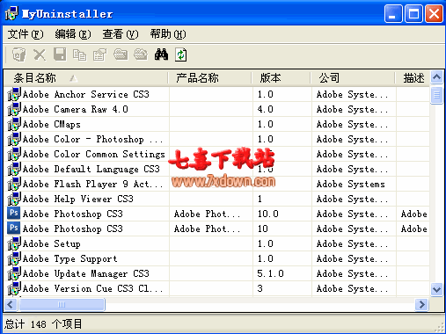Click the horizontal scrollbar thumb
The height and width of the screenshot is (334, 446).
pos(62,304)
